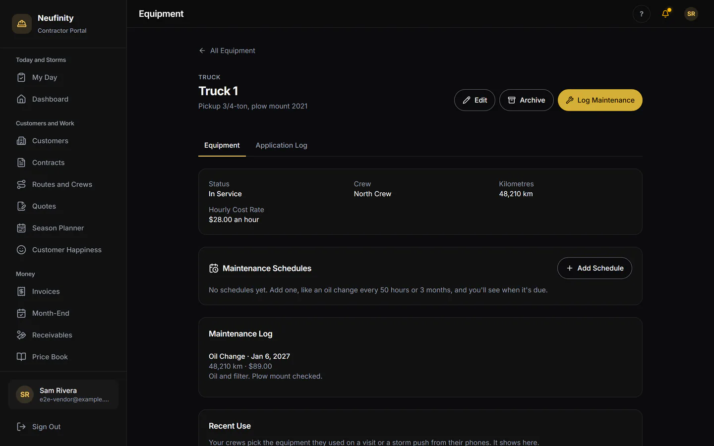714x446 pixels.
Task: Open the Customer Happiness smiley icon
Action: pos(21,250)
